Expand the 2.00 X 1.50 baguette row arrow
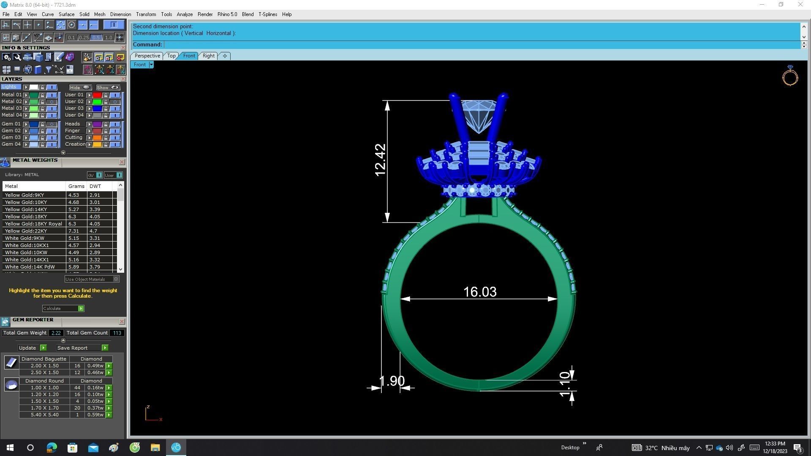The width and height of the screenshot is (811, 456). click(109, 366)
